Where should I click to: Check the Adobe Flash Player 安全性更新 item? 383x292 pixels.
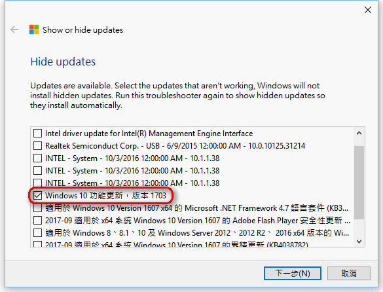pos(37,221)
